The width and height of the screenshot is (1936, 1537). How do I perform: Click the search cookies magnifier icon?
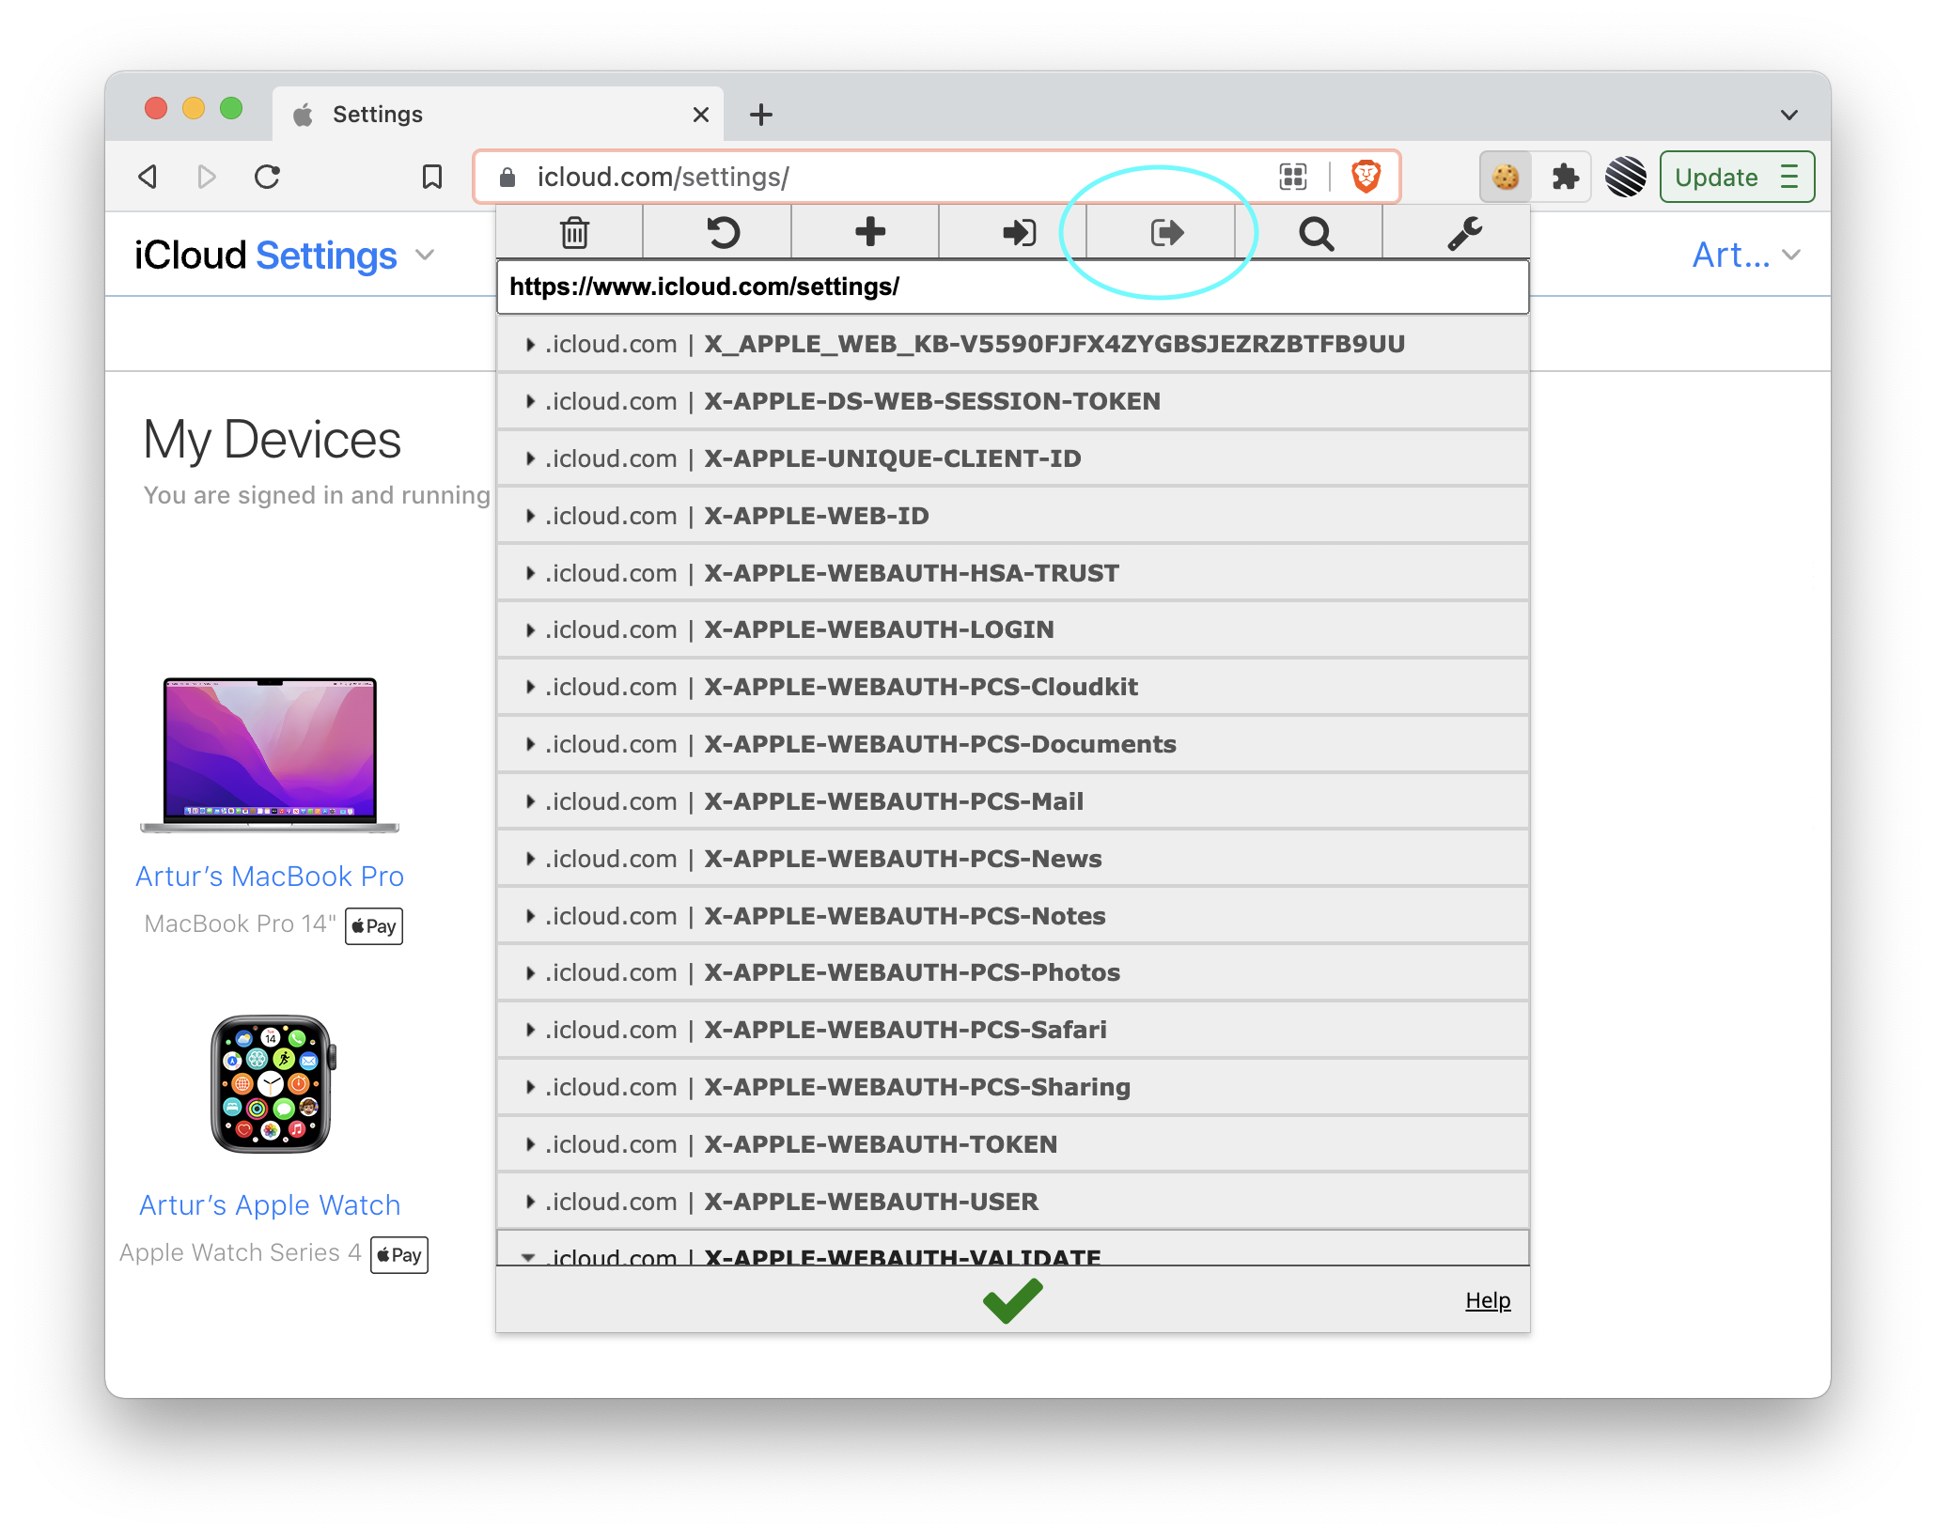click(1316, 232)
